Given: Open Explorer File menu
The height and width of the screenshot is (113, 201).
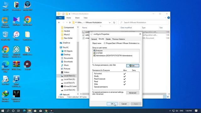Looking at the screenshot, I should tap(60, 18).
